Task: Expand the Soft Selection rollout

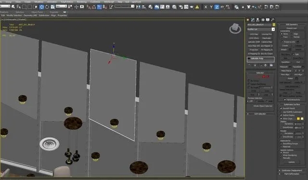Action: click(x=260, y=114)
